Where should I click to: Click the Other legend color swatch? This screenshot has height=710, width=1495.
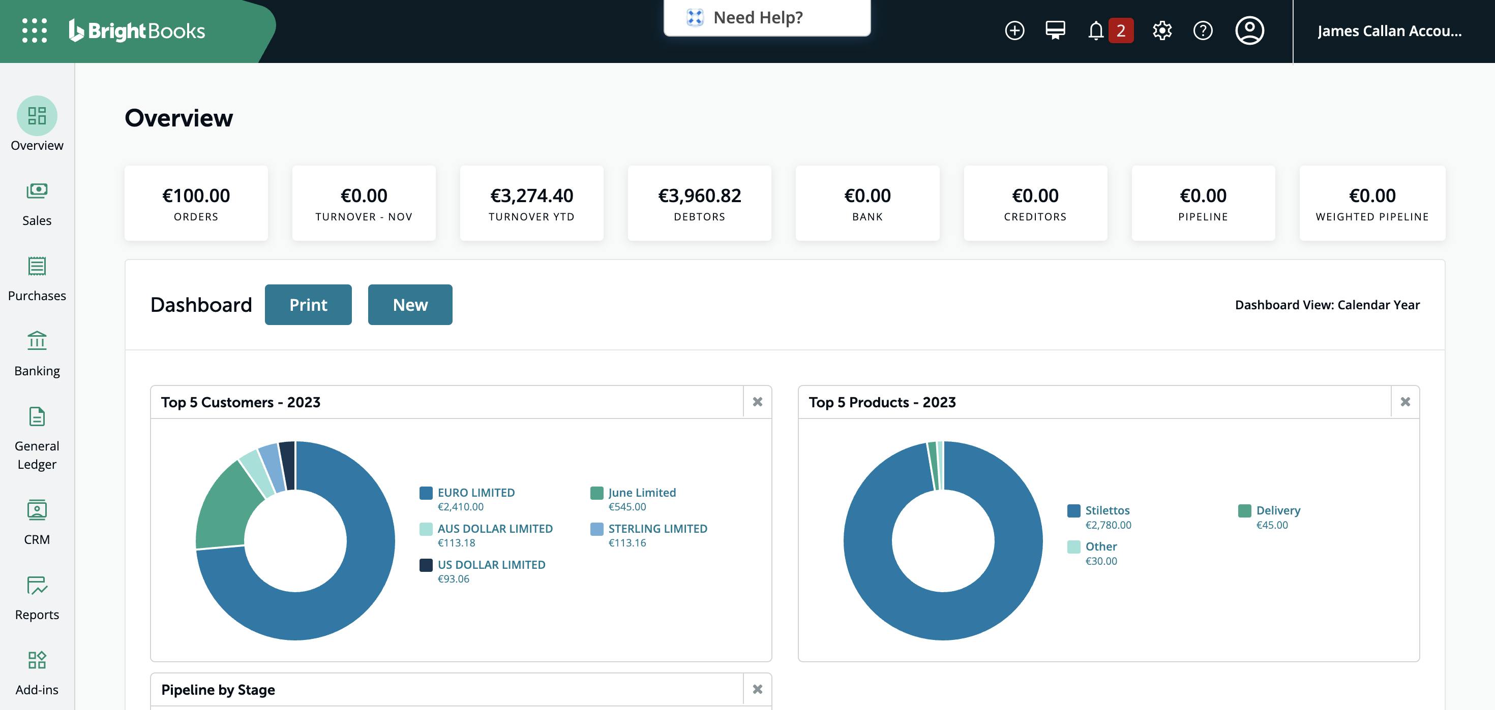coord(1073,547)
